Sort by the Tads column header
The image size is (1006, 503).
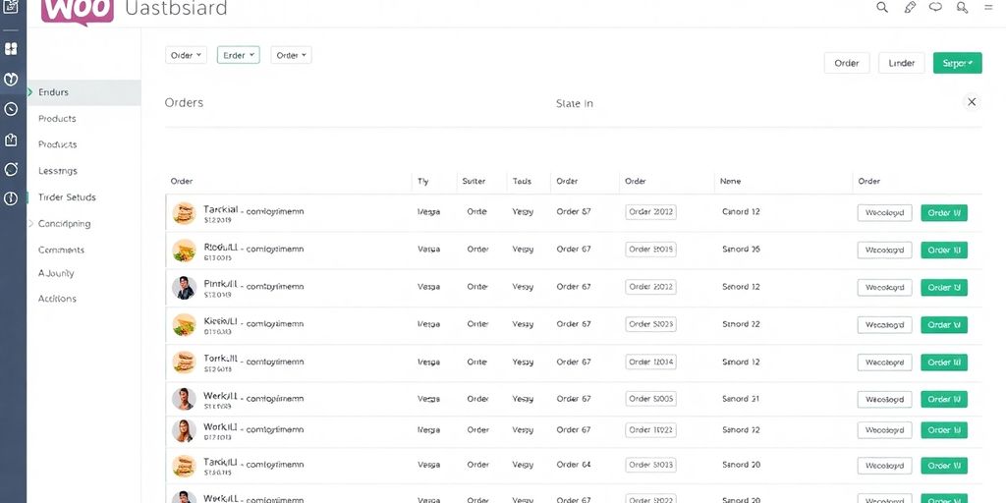(522, 182)
